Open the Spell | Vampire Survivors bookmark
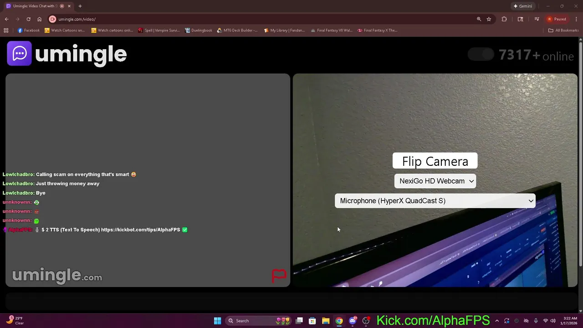Image resolution: width=583 pixels, height=328 pixels. 159,31
